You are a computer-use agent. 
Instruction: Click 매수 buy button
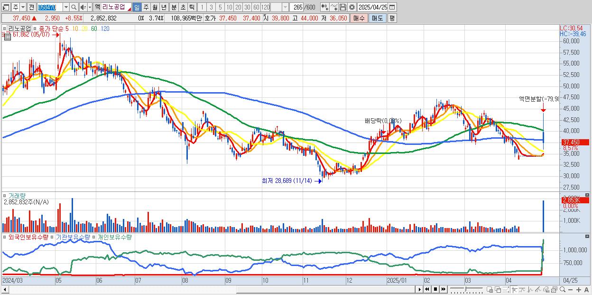point(359,18)
